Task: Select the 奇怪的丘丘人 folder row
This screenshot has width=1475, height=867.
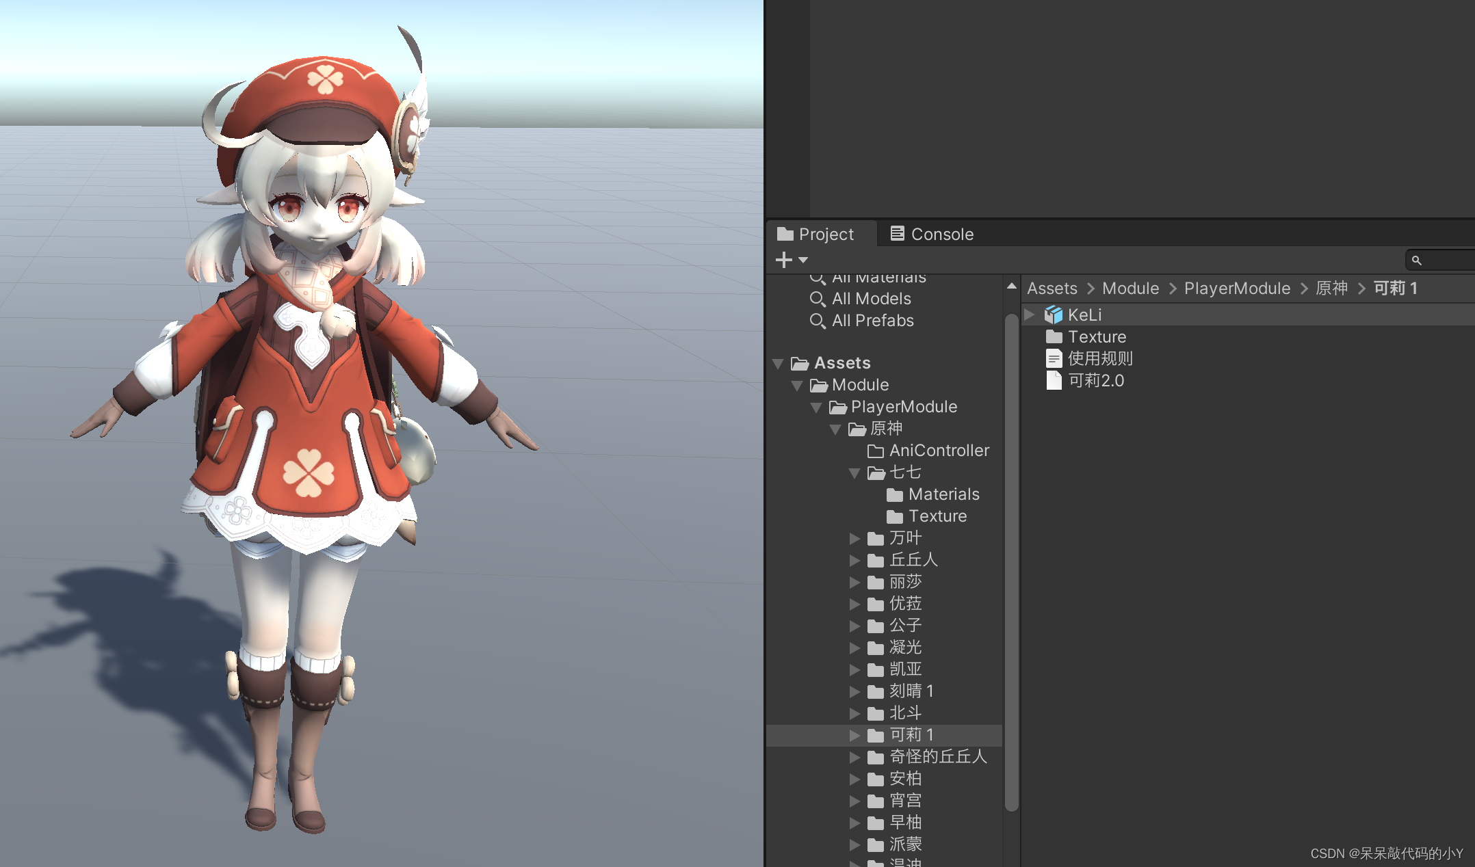Action: click(884, 757)
